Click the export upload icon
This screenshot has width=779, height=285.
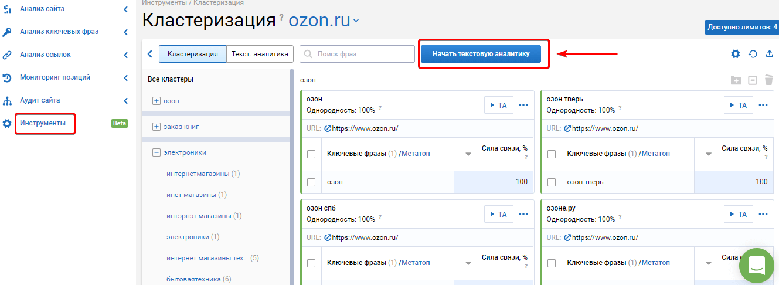[x=770, y=54]
